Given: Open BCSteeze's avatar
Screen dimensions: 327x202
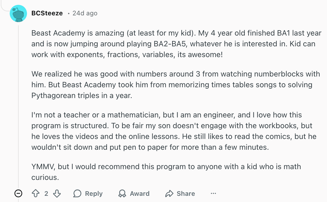Looking at the screenshot, I should (x=18, y=13).
